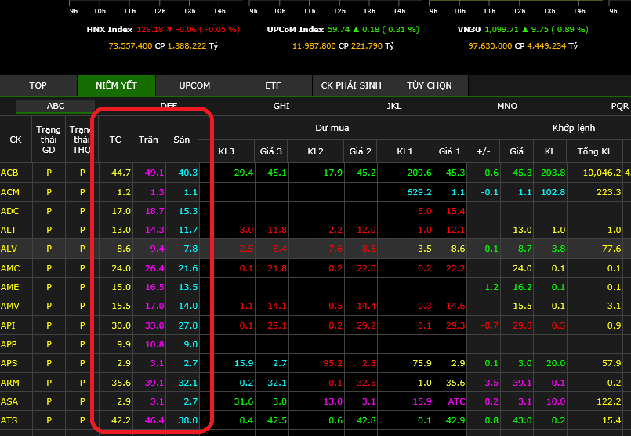The image size is (631, 436).
Task: Click the Trần column header
Action: (148, 140)
